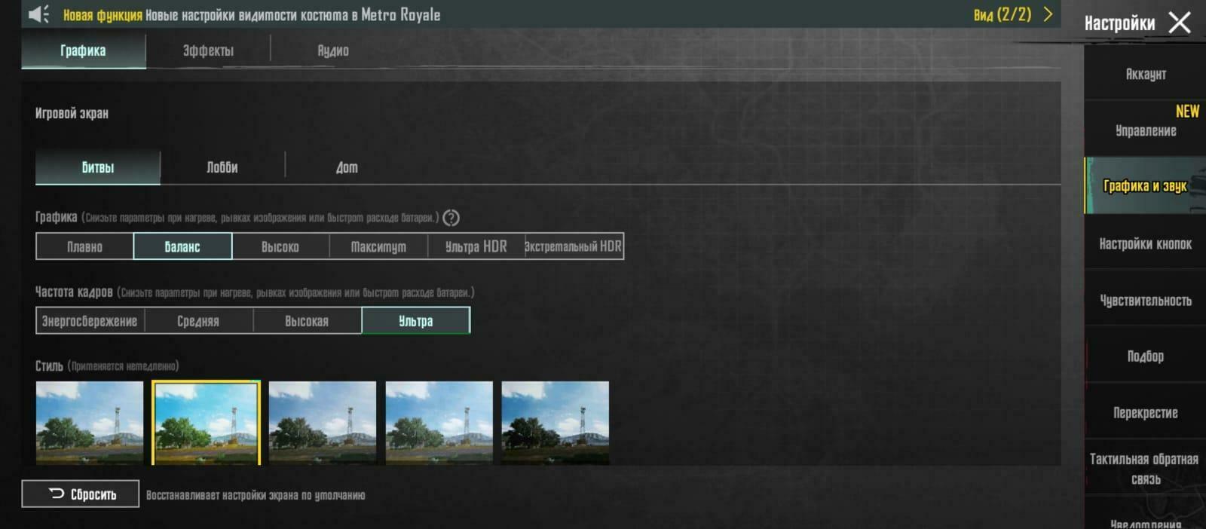
Task: Set graphics quality to Высоко
Action: click(x=280, y=246)
